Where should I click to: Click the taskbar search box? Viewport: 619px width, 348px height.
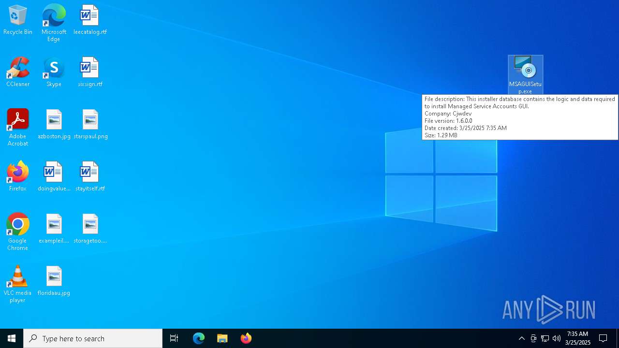[x=93, y=338]
